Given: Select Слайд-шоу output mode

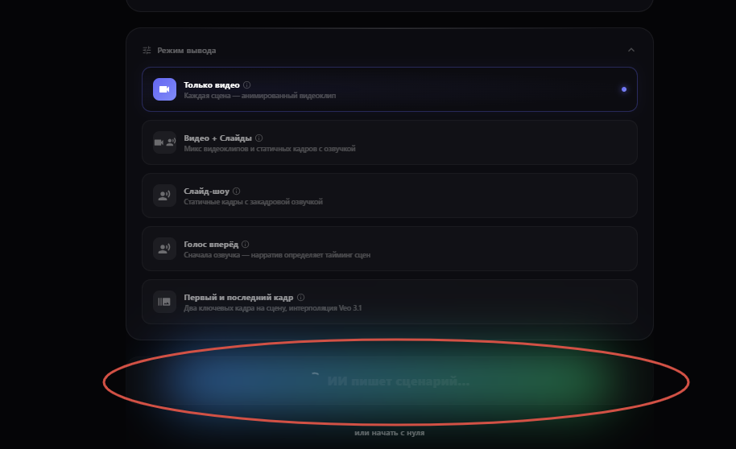Looking at the screenshot, I should click(x=390, y=196).
